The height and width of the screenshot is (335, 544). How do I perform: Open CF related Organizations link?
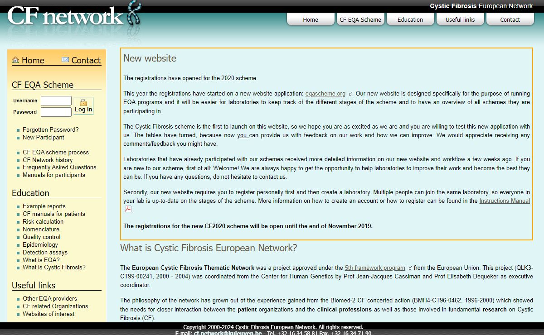click(x=55, y=306)
